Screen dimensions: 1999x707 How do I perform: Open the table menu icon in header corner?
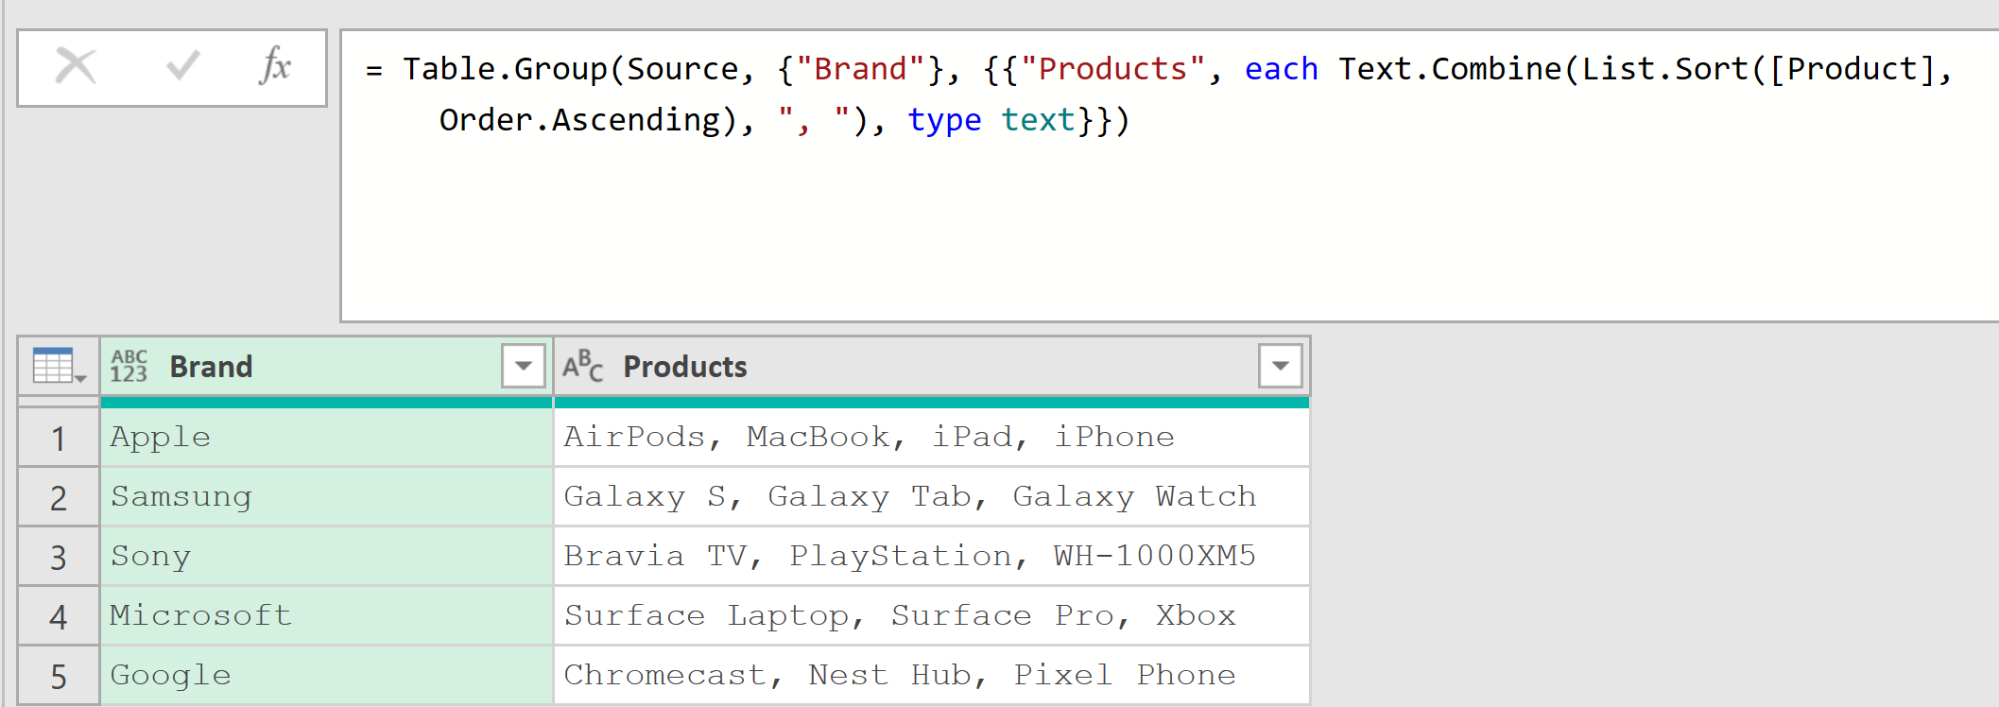(59, 366)
